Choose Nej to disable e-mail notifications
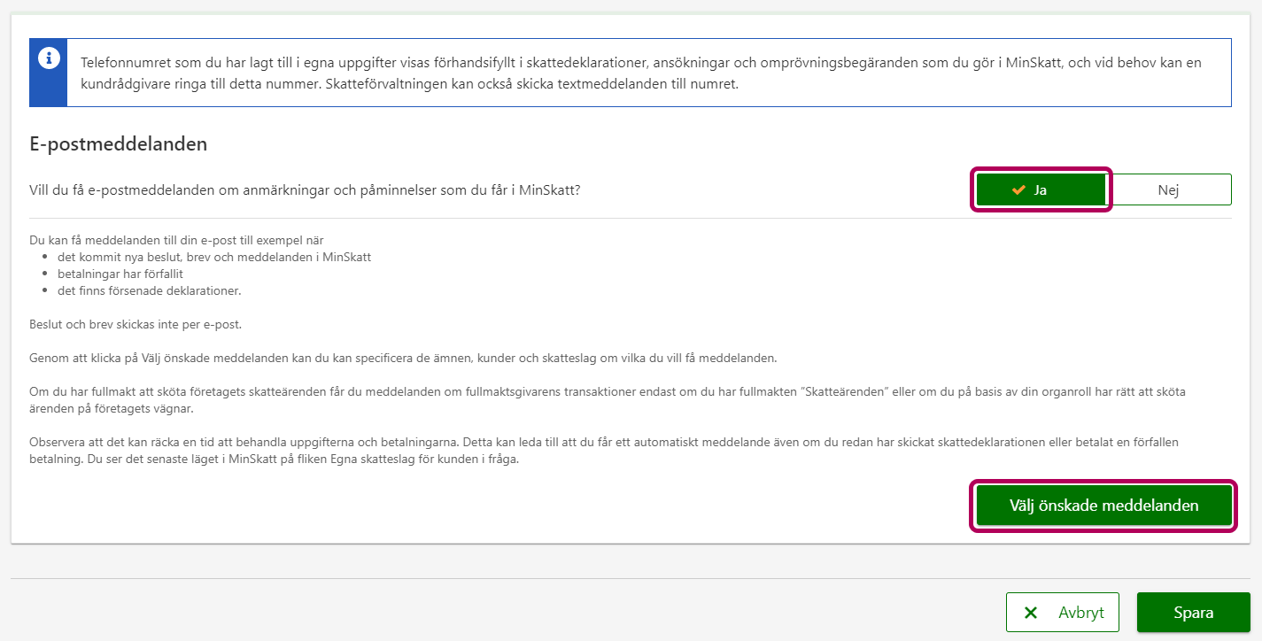This screenshot has width=1262, height=641. tap(1168, 189)
